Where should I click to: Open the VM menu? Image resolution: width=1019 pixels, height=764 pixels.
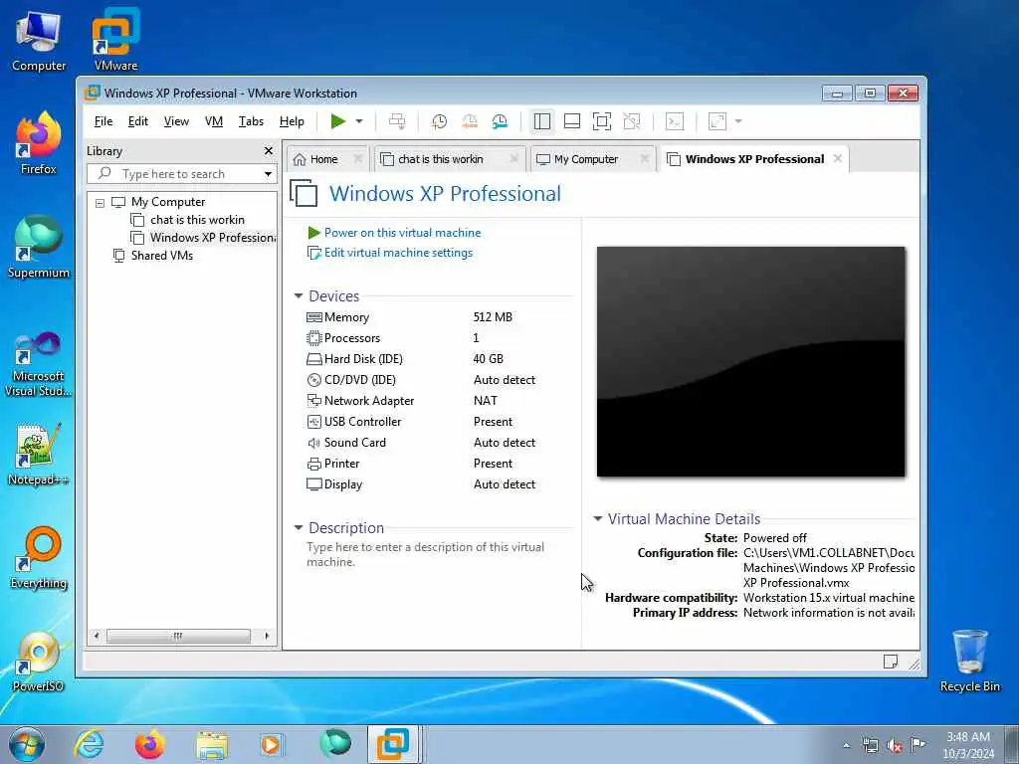(x=214, y=121)
